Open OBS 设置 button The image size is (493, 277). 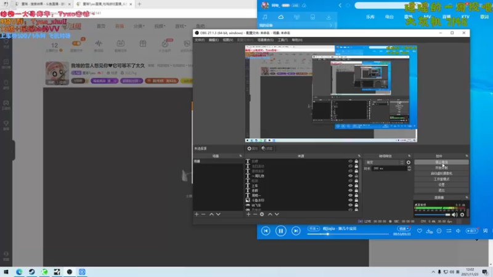click(441, 185)
